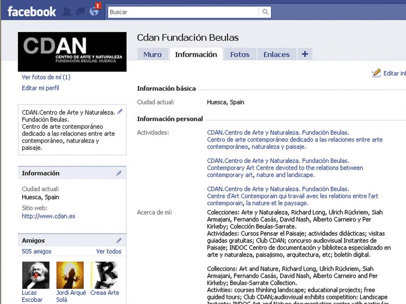This screenshot has height=304, width=406.
Task: Click the Huesca, Spain text in sidebar panel
Action: tap(40, 197)
